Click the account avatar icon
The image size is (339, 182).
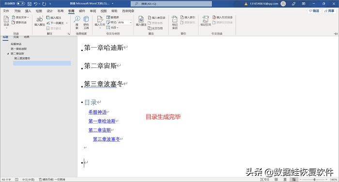(283, 4)
